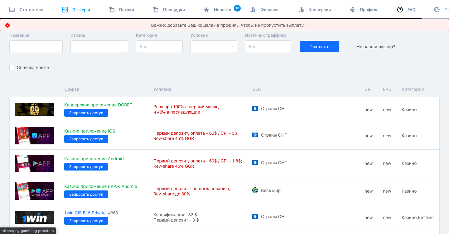Viewport: 449px width, 234px height.
Task: Click the red error icon in the wallet alert
Action: coord(7,25)
